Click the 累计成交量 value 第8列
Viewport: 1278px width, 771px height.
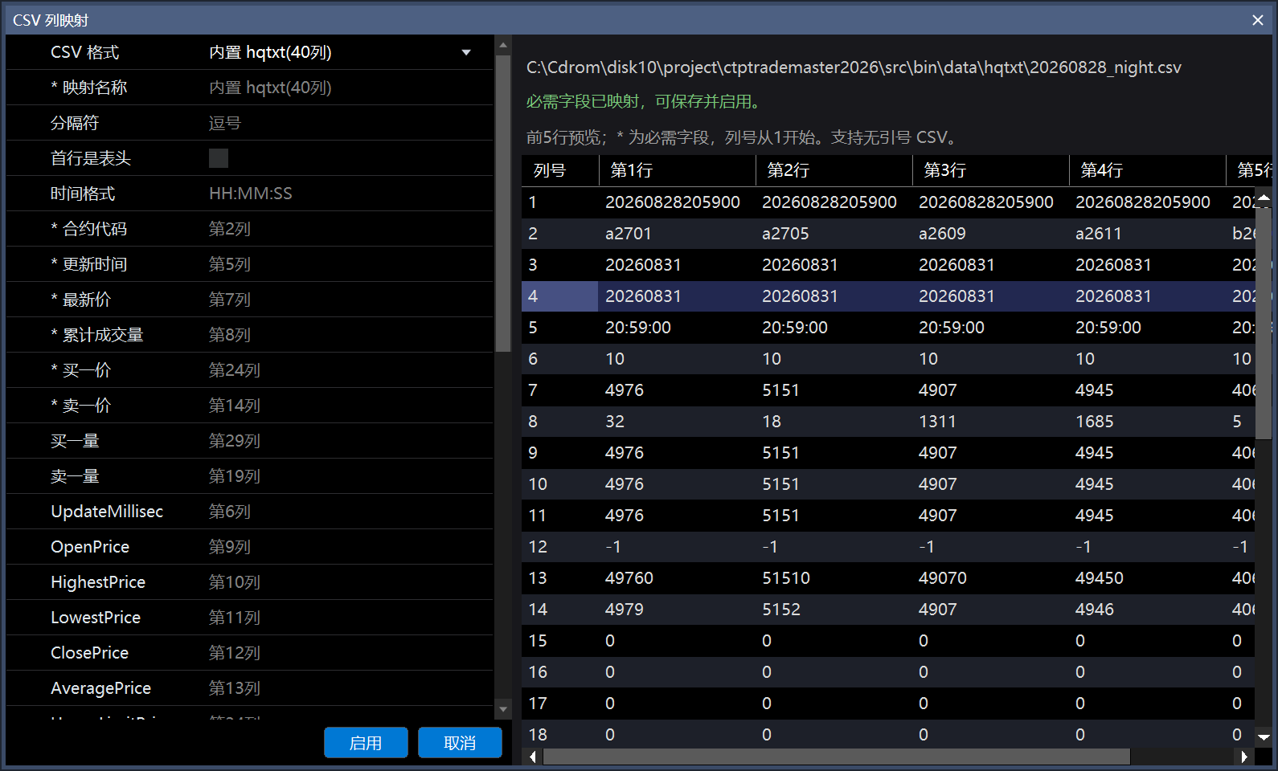229,335
